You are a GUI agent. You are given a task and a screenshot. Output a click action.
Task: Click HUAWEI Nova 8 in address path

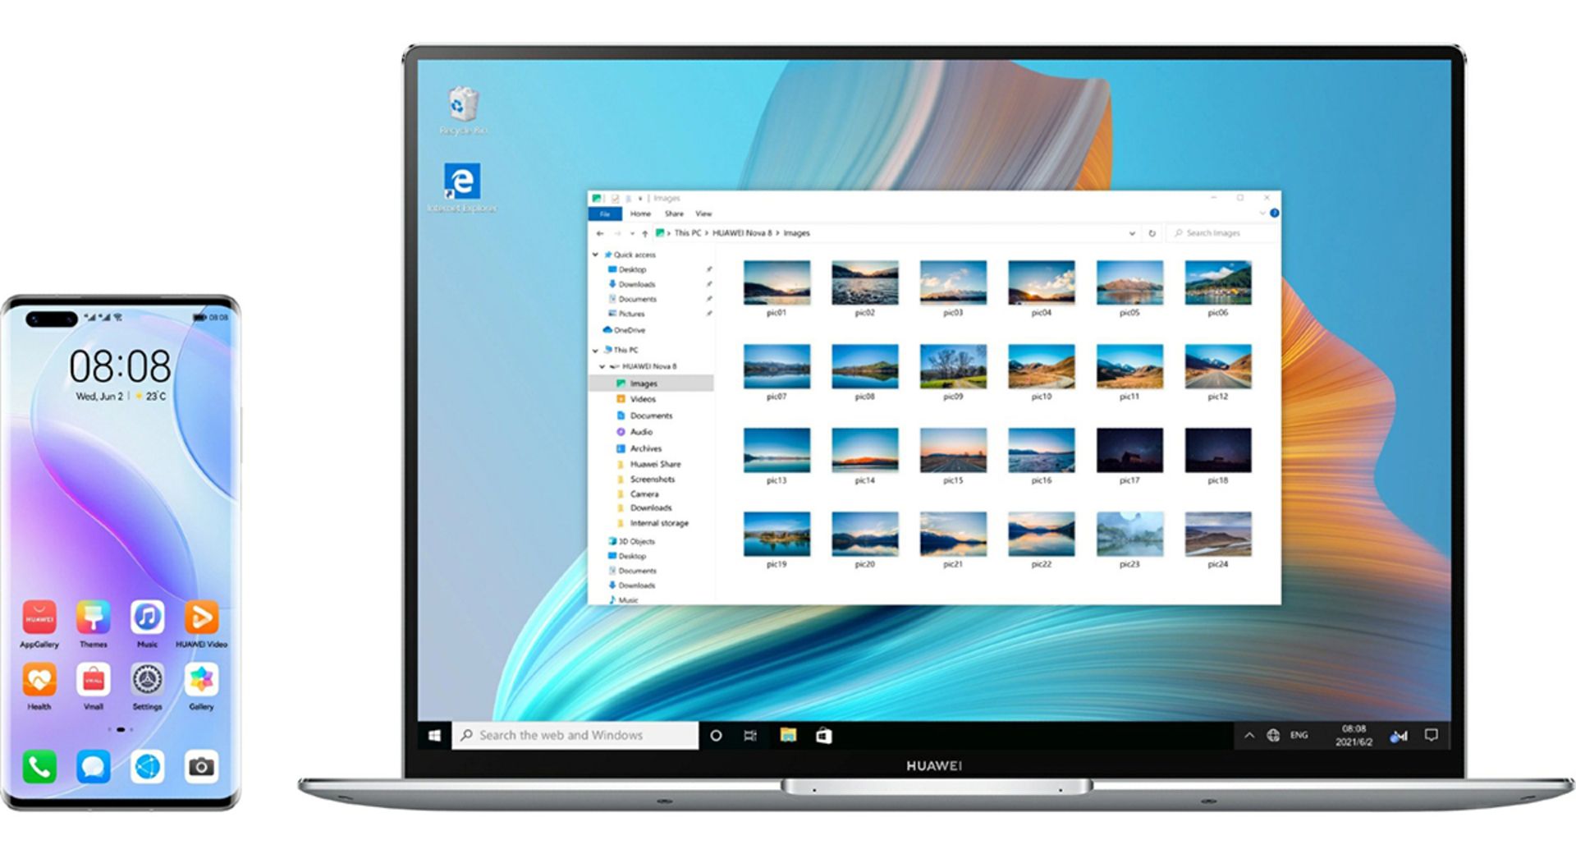tap(742, 233)
